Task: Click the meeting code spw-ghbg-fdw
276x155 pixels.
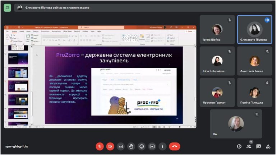Action: (x=17, y=146)
